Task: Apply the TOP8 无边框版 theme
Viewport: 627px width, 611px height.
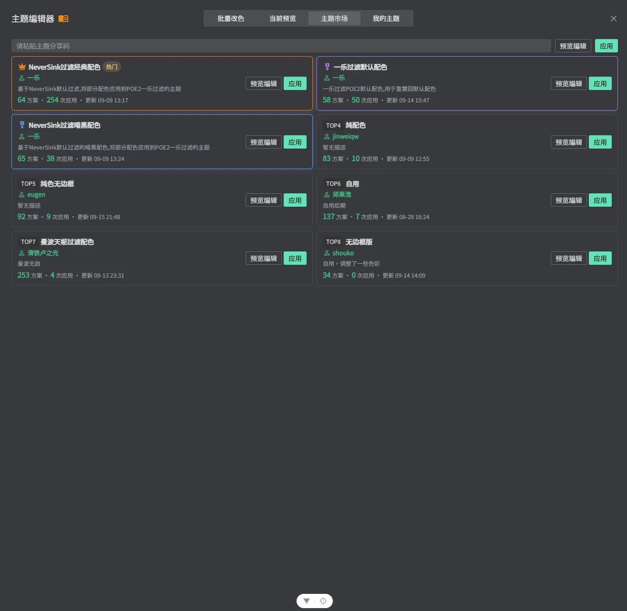Action: coord(600,258)
